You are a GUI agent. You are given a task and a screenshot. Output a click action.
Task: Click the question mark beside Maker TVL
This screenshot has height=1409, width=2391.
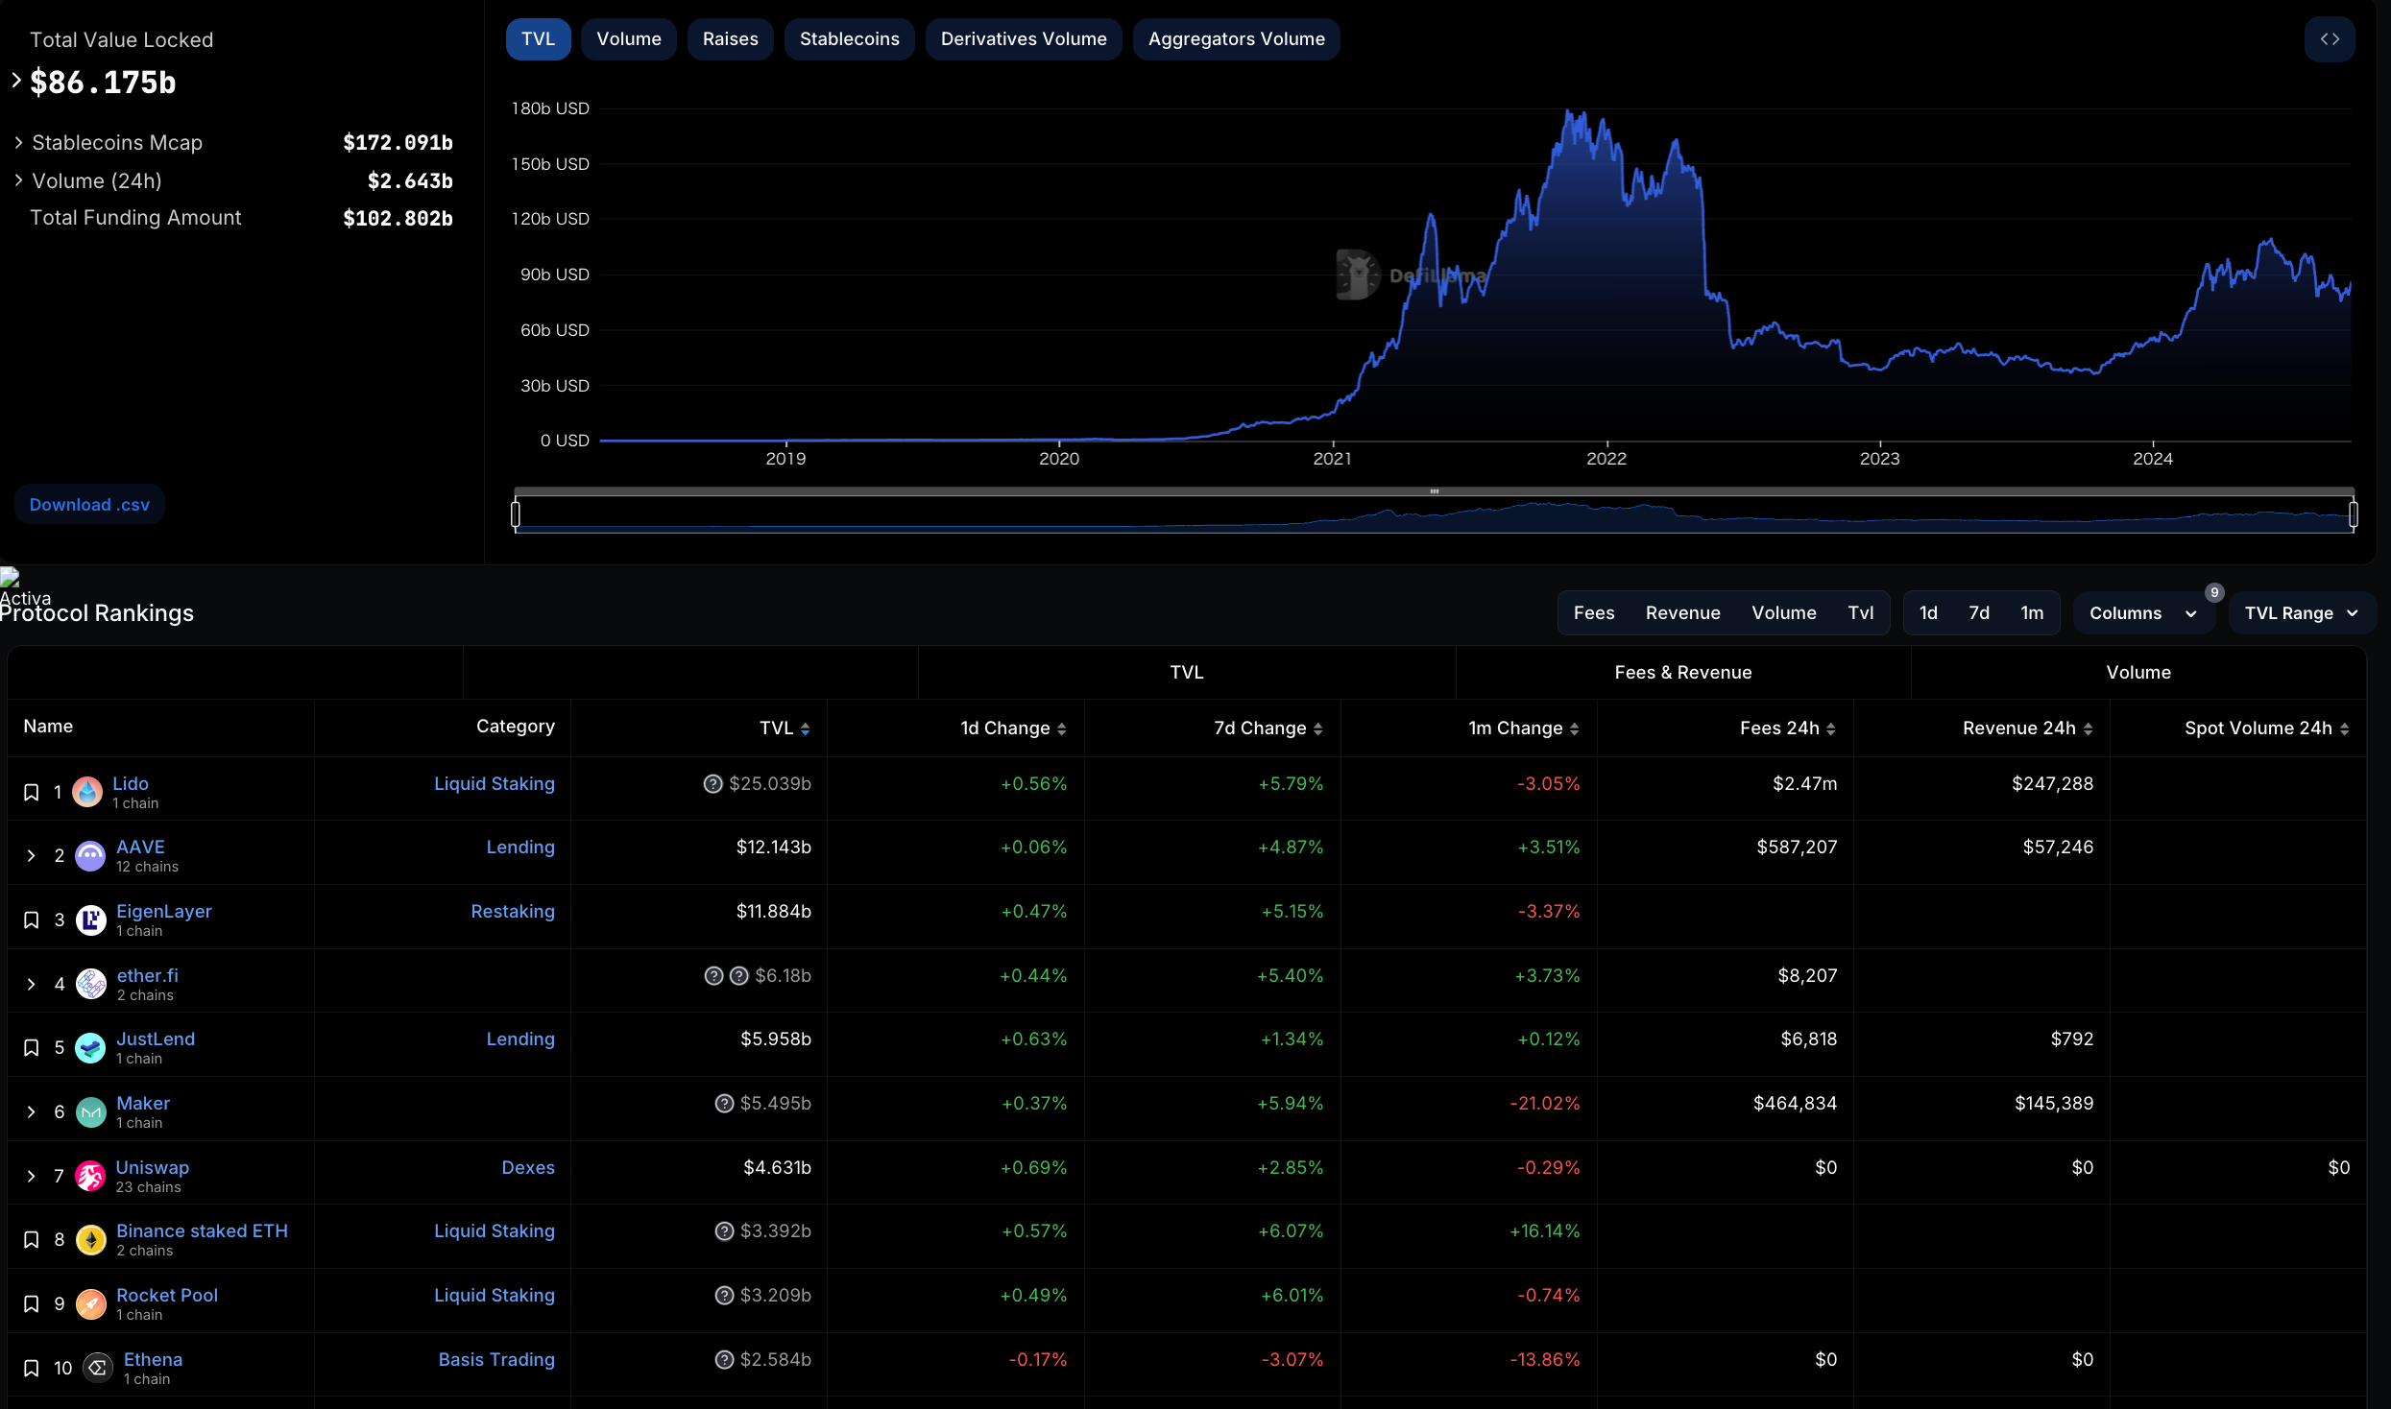pos(724,1104)
